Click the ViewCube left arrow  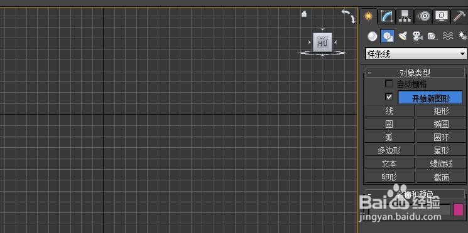point(310,43)
